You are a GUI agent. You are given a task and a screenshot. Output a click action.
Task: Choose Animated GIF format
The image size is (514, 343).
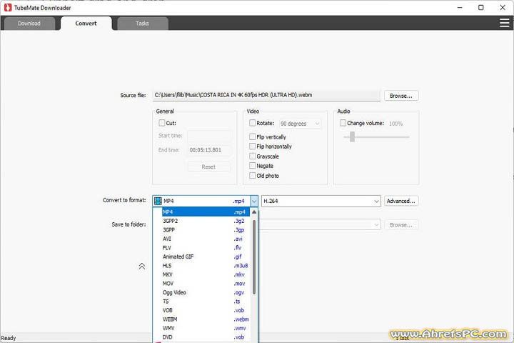206,257
